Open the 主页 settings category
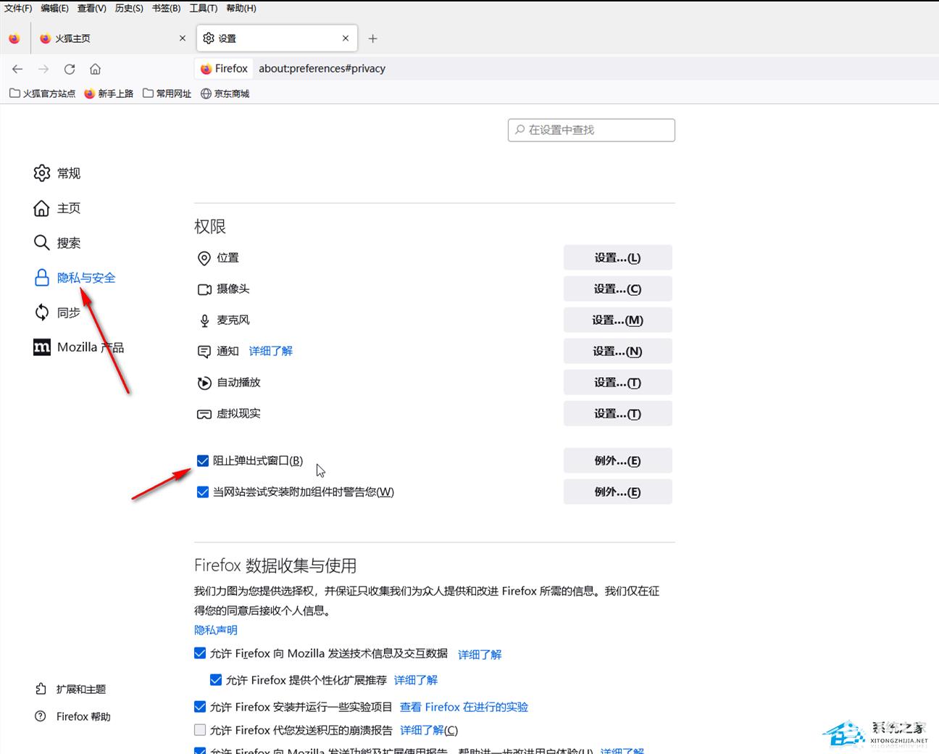The width and height of the screenshot is (939, 754). point(57,208)
